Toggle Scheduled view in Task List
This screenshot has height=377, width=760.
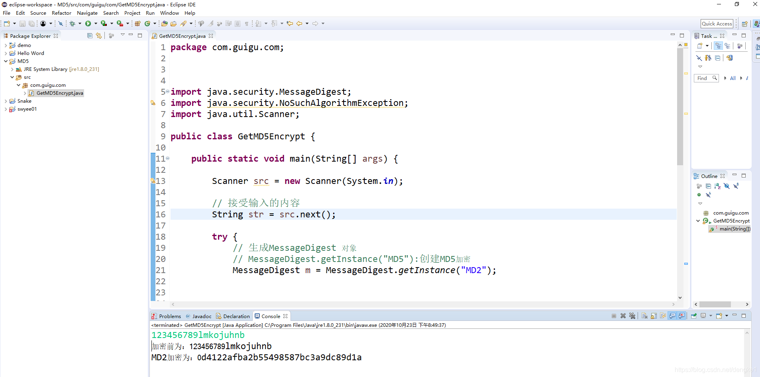pyautogui.click(x=728, y=46)
